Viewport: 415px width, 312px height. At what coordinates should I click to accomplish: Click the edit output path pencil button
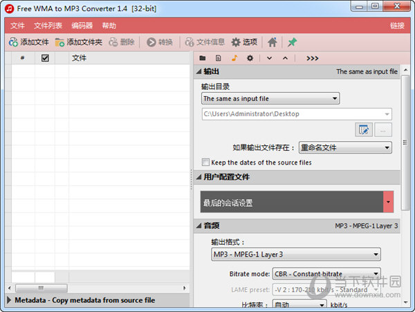click(x=364, y=129)
